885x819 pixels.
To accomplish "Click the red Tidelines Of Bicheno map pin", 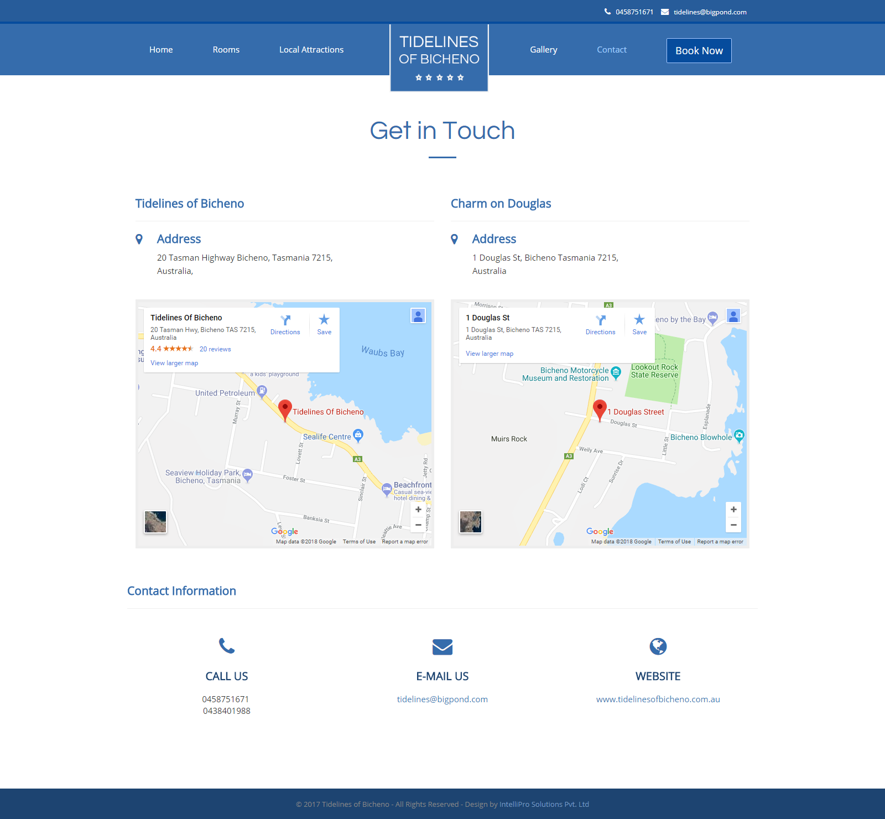I will (x=285, y=410).
